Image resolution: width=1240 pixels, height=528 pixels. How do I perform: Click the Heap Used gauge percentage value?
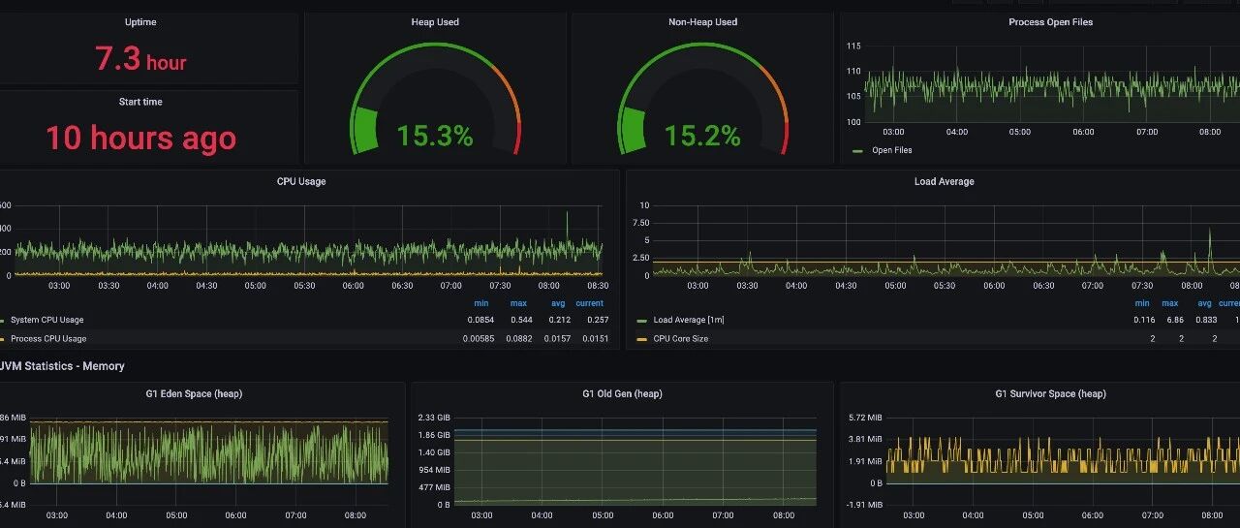[435, 137]
